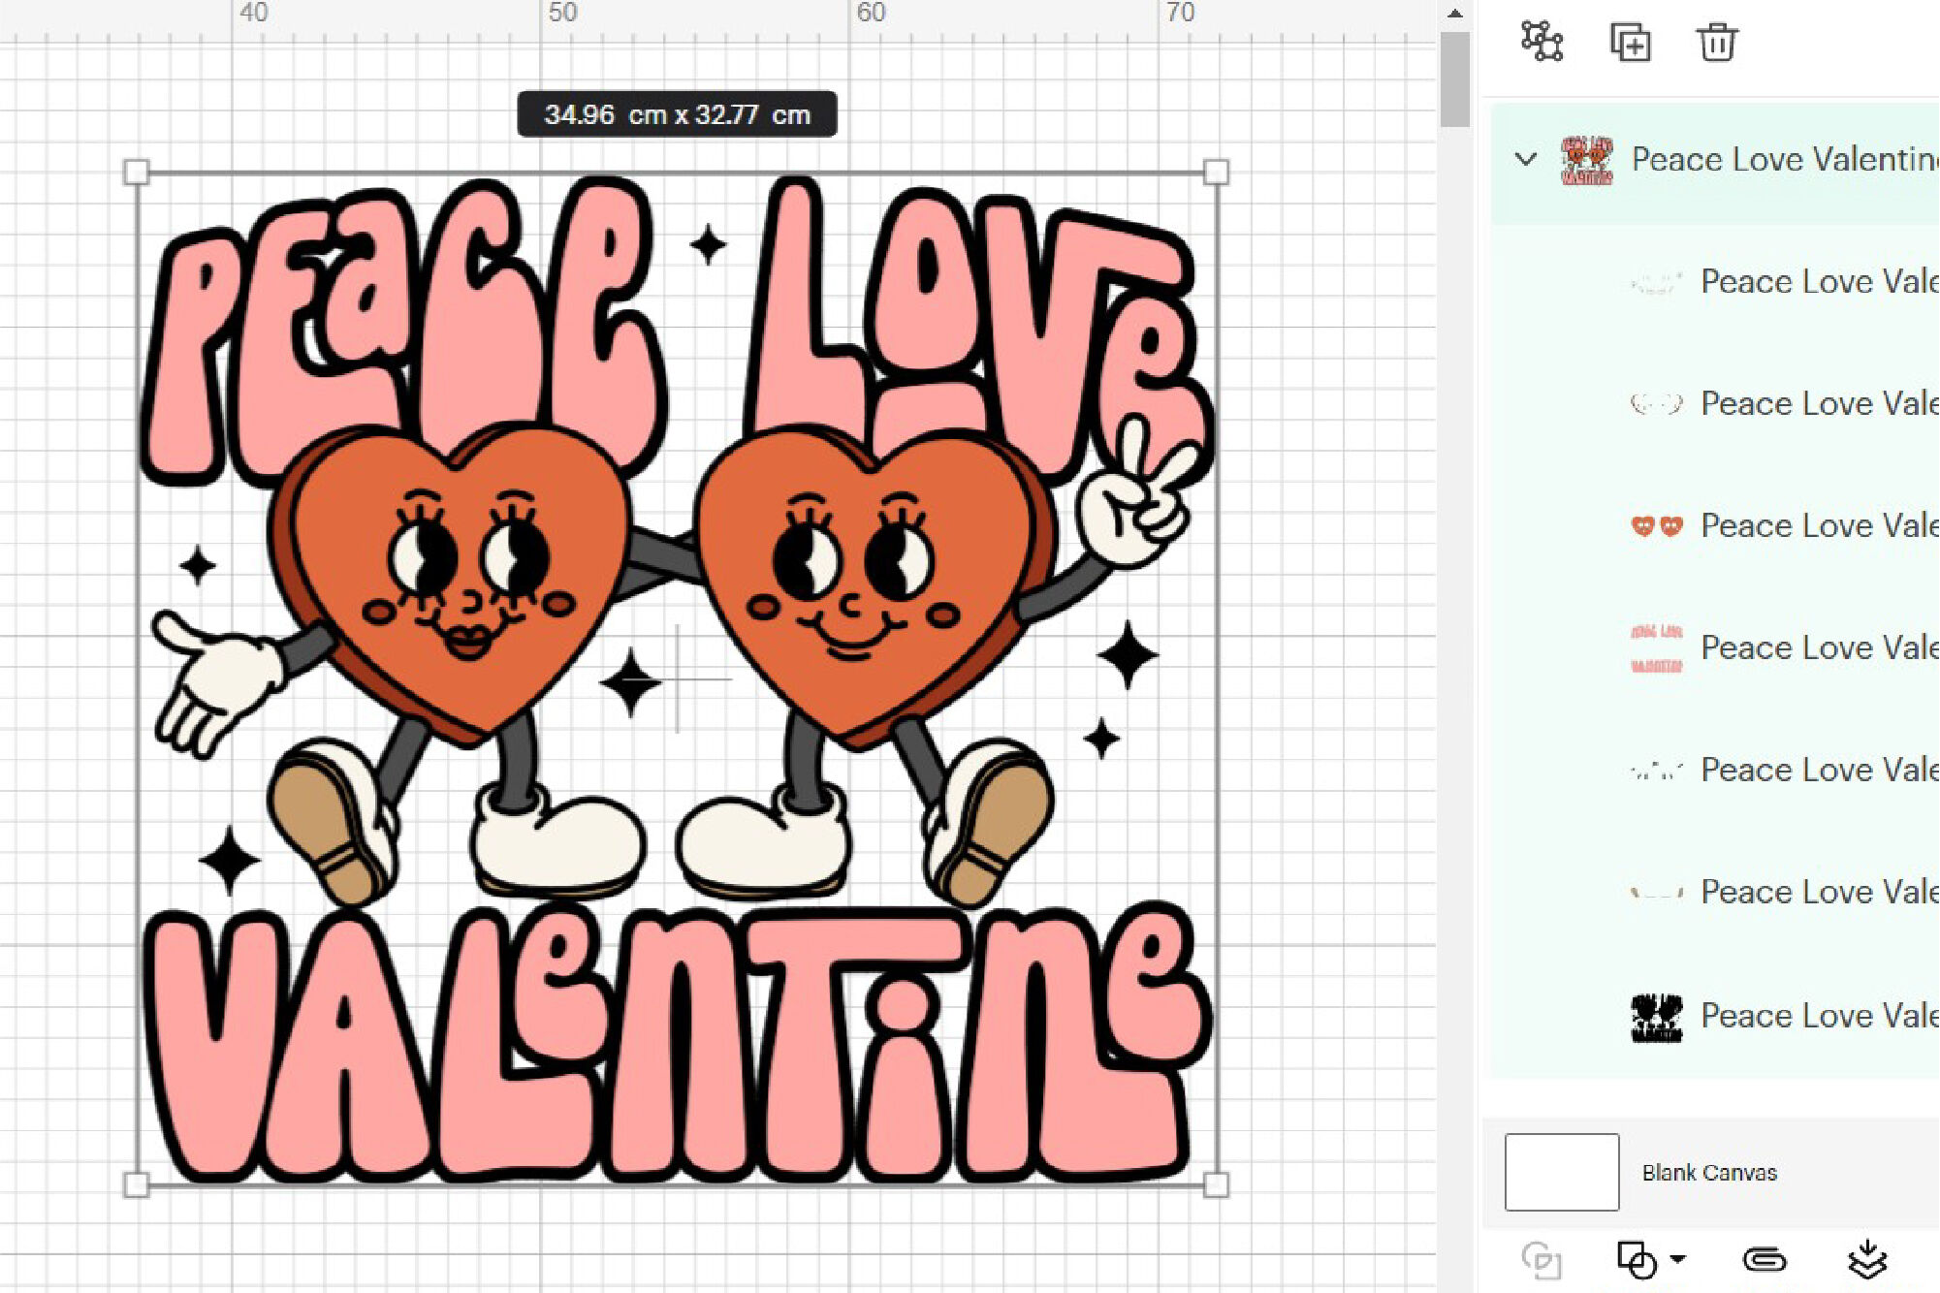The image size is (1940, 1293).
Task: Collapse the Peace Love Valentine group chevron
Action: pyautogui.click(x=1526, y=159)
